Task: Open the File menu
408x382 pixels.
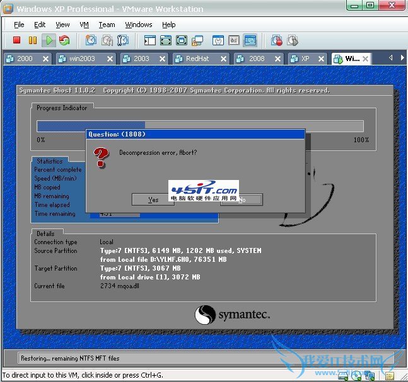Action: coord(19,25)
